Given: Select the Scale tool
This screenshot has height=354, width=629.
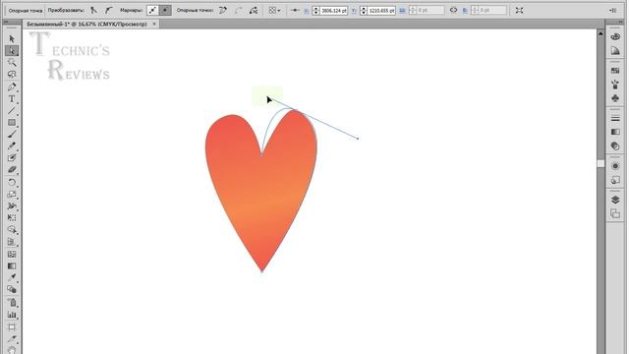Looking at the screenshot, I should [12, 195].
